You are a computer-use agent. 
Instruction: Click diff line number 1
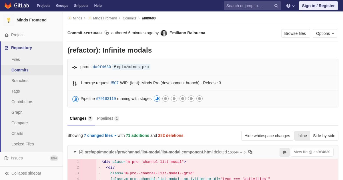(77, 162)
